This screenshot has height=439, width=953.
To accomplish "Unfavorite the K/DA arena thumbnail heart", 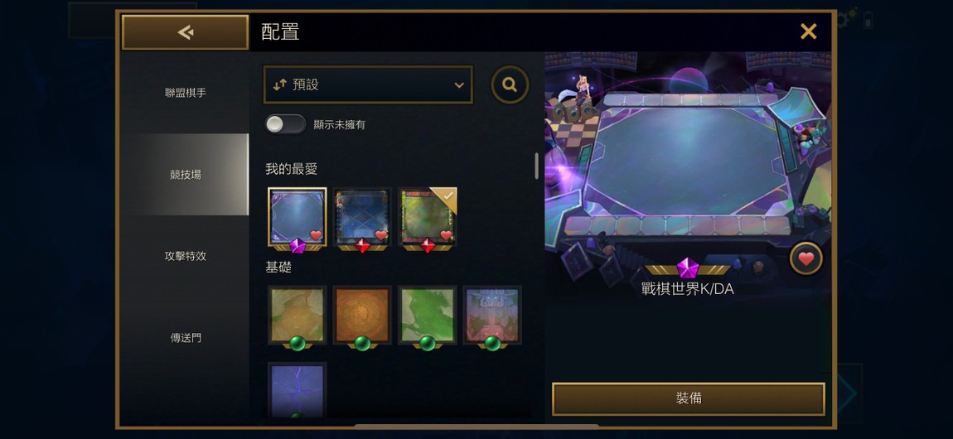I will pyautogui.click(x=316, y=235).
